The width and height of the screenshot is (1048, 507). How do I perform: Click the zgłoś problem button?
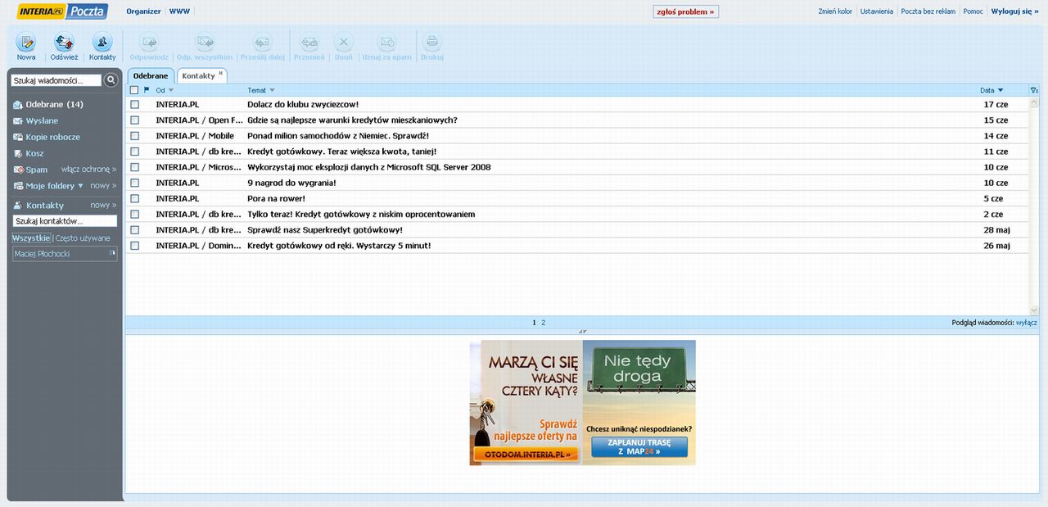pyautogui.click(x=686, y=11)
